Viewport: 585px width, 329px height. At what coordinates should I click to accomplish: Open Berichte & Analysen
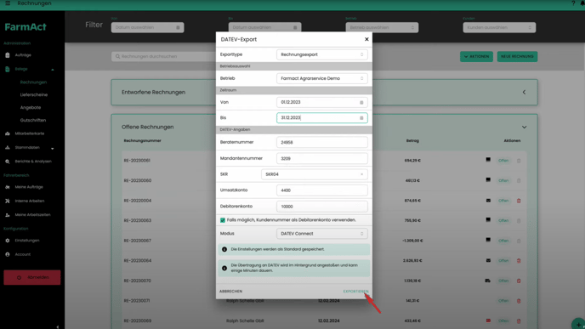click(x=33, y=162)
